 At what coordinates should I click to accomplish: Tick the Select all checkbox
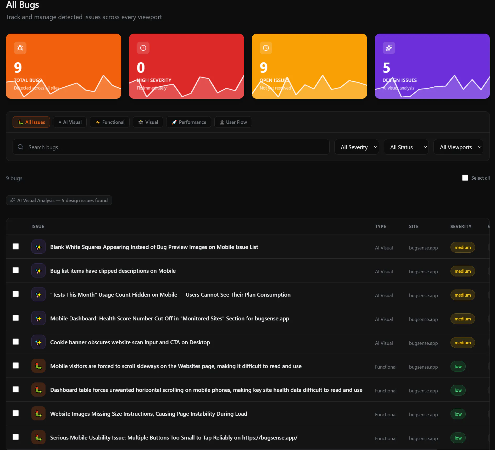point(465,178)
